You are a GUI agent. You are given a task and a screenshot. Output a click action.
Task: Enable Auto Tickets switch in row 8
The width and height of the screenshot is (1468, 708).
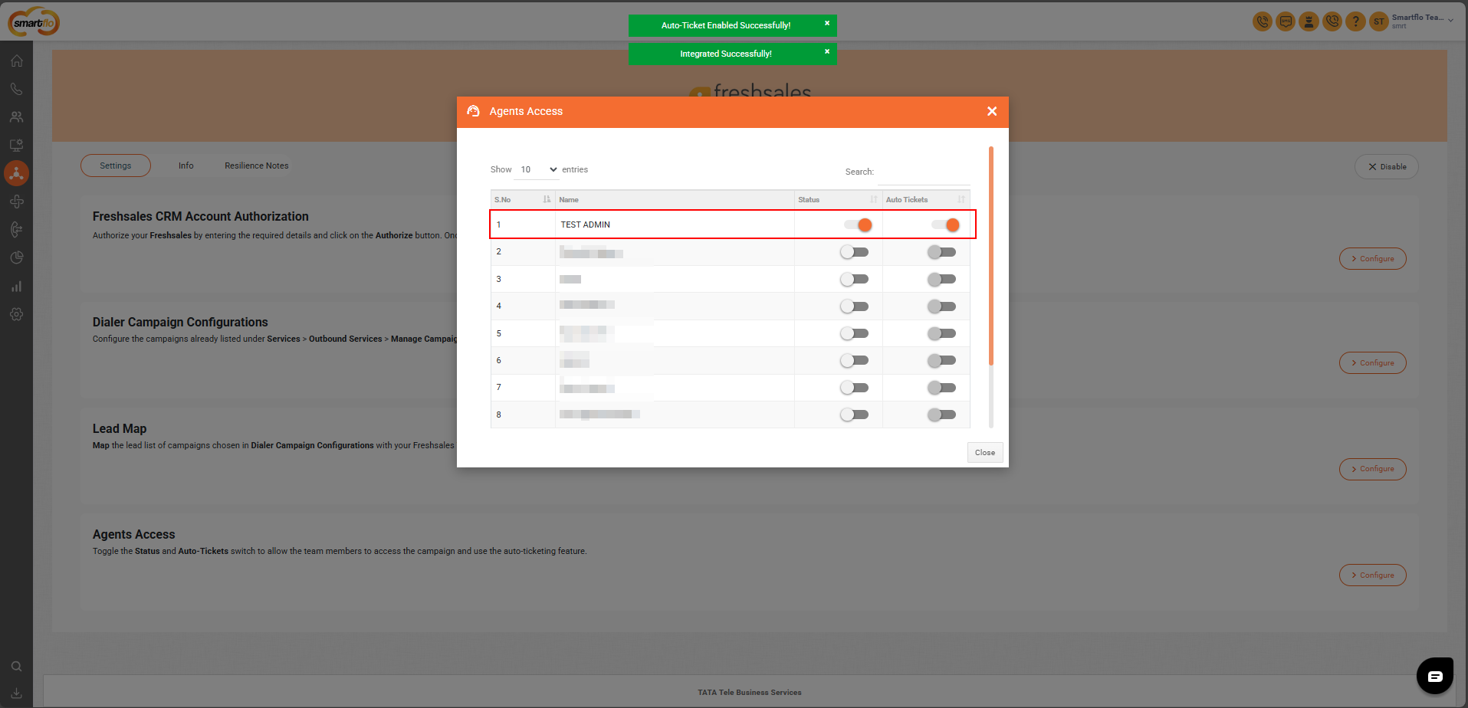coord(941,415)
